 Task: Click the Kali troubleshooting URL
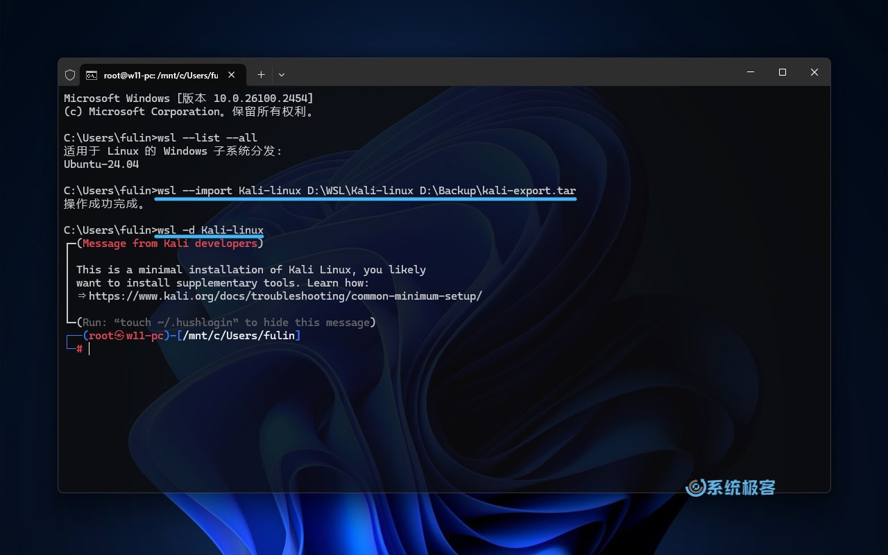pyautogui.click(x=285, y=296)
